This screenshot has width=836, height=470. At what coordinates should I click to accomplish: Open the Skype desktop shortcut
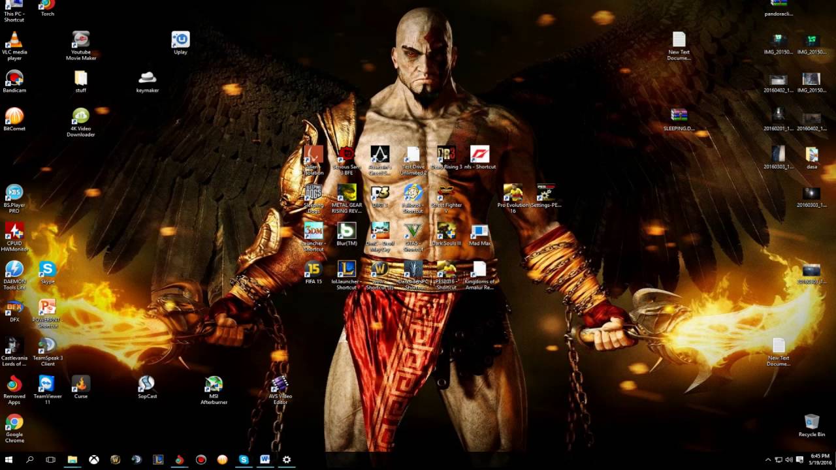click(x=47, y=273)
